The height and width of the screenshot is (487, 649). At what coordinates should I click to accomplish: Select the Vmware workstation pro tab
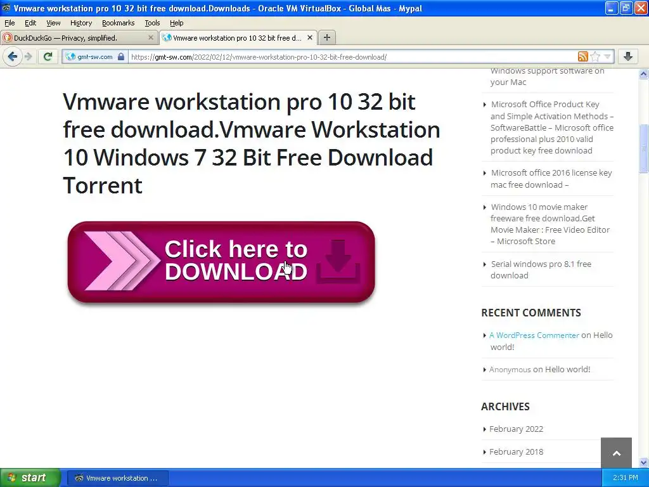(x=238, y=37)
